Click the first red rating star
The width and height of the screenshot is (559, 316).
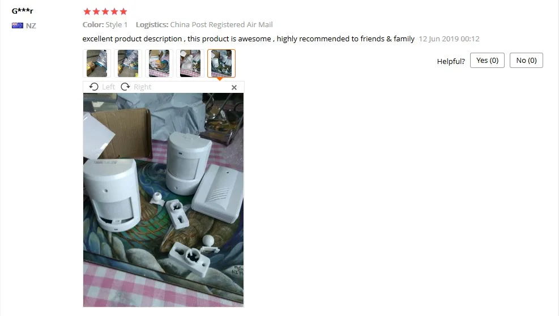coord(87,11)
